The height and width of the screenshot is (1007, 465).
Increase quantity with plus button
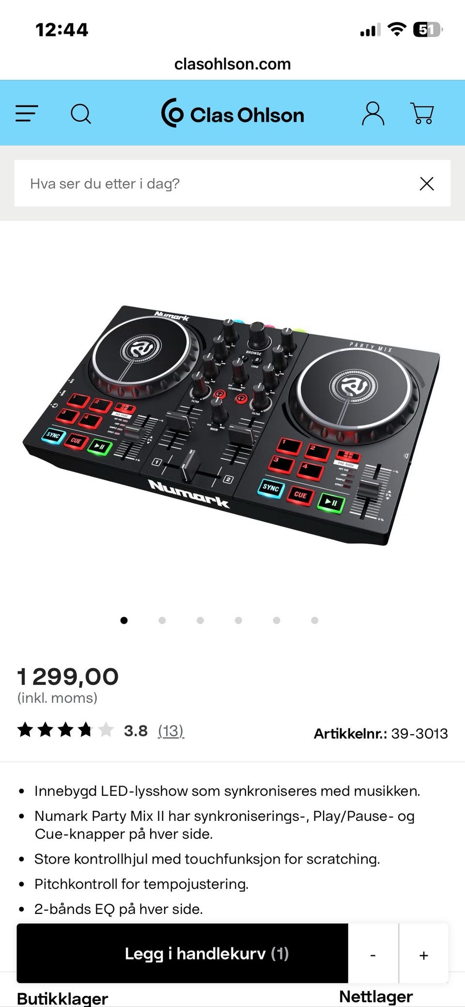point(424,955)
